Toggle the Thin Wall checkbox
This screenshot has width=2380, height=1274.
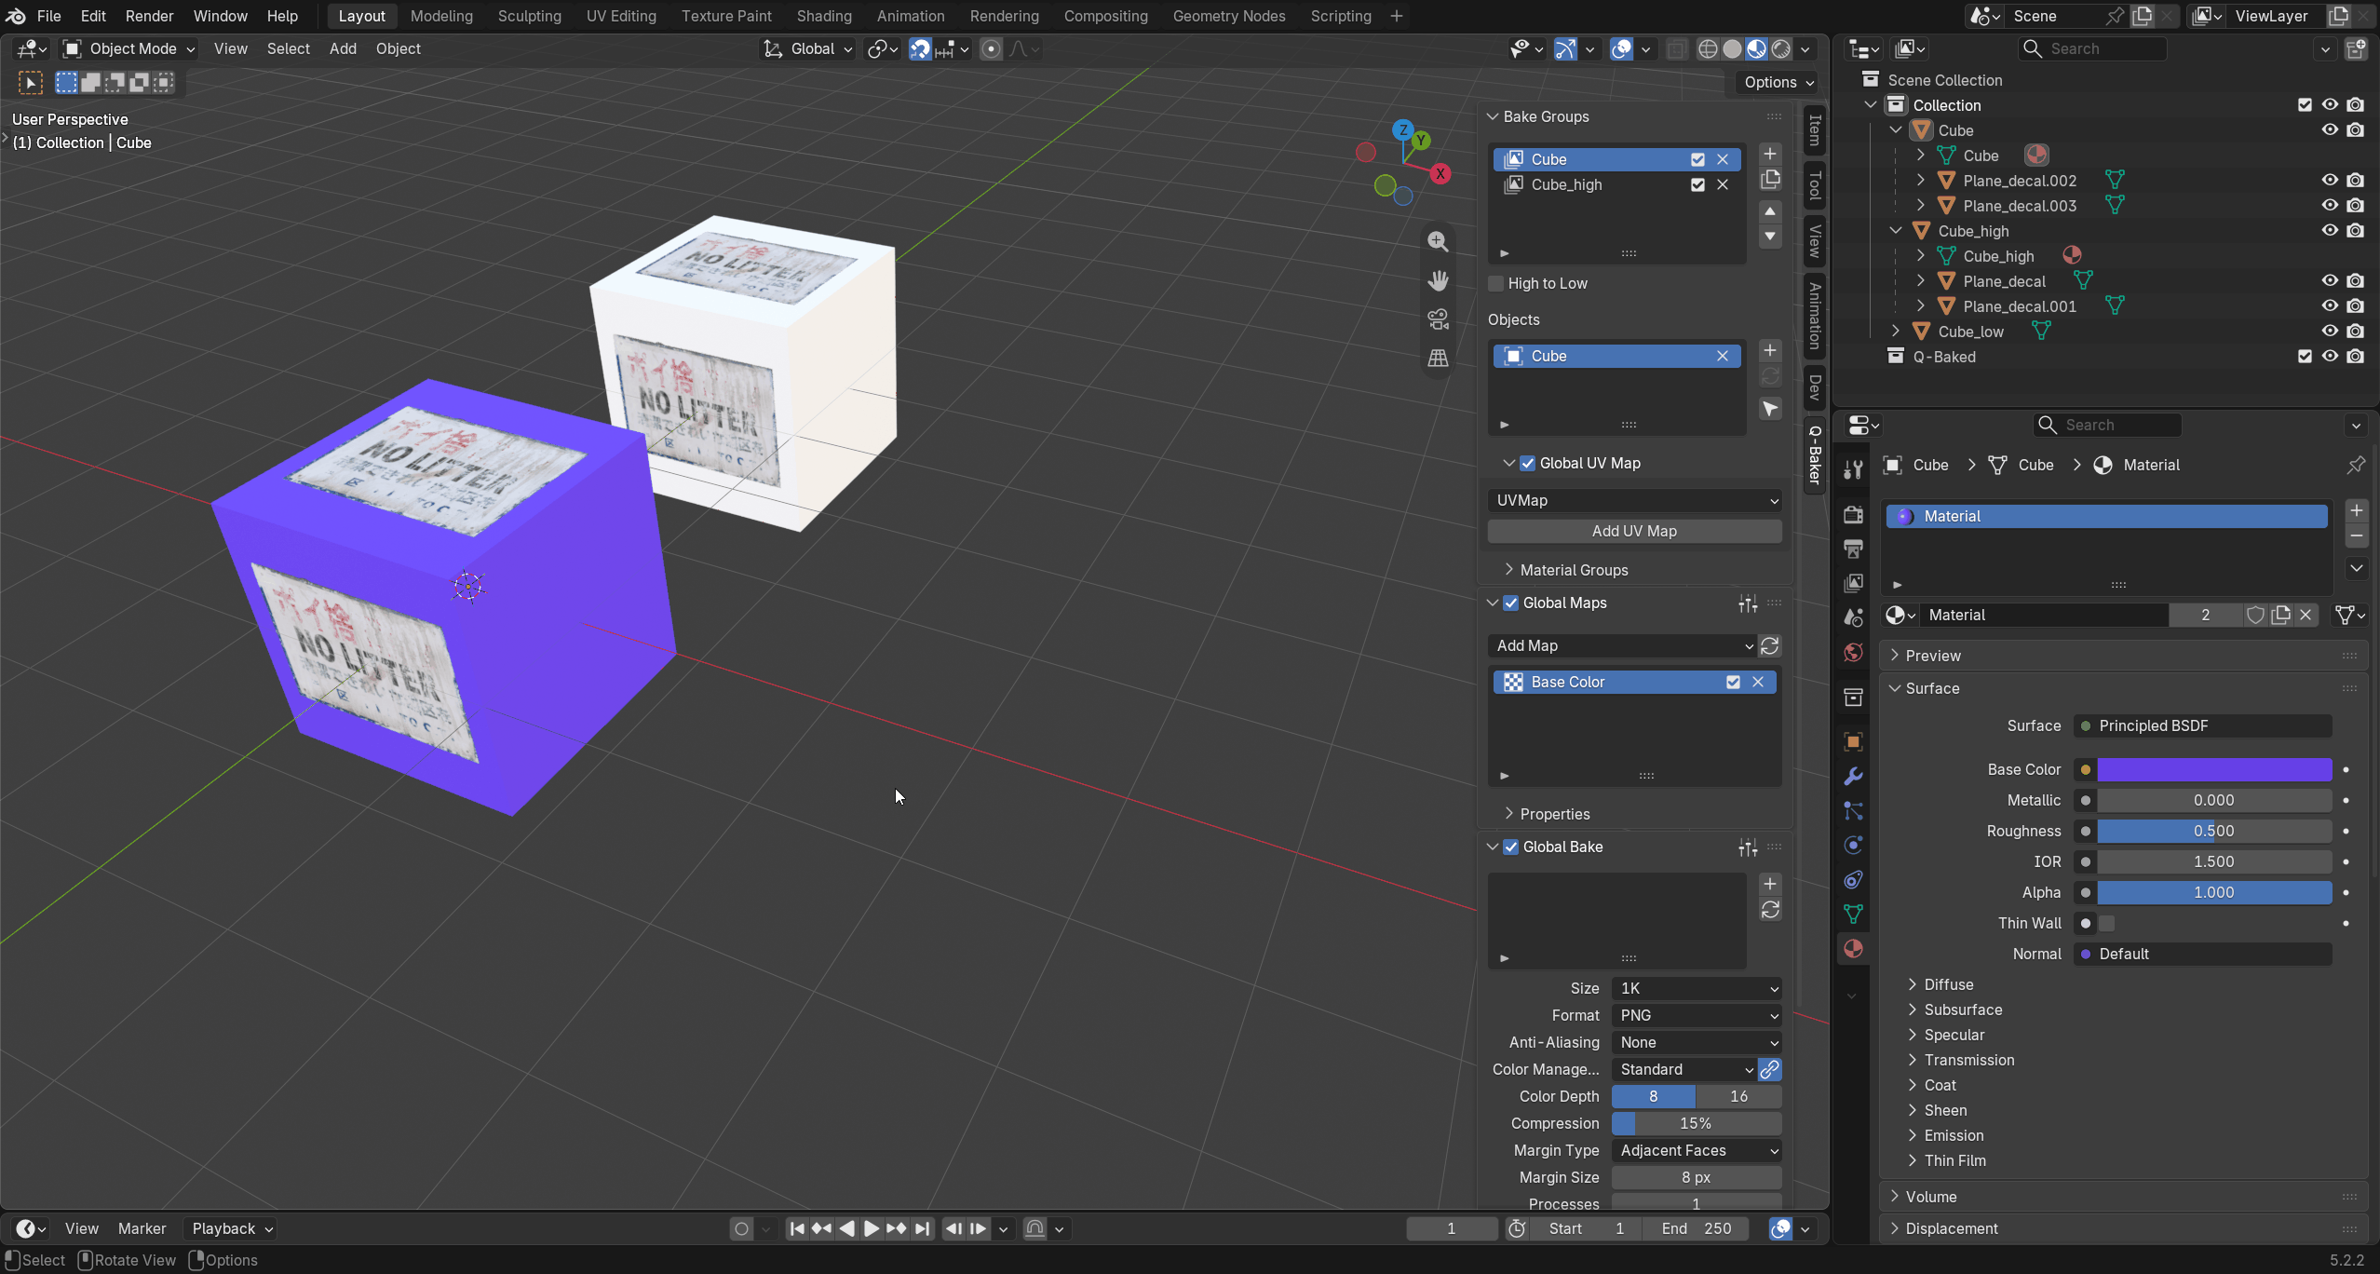pos(2106,923)
